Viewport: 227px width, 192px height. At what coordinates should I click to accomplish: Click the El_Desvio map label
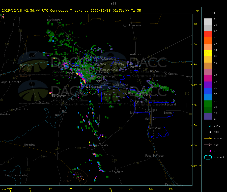coord(59,96)
